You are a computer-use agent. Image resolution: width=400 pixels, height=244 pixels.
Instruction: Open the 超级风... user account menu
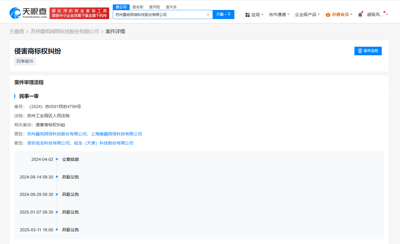pyautogui.click(x=377, y=15)
